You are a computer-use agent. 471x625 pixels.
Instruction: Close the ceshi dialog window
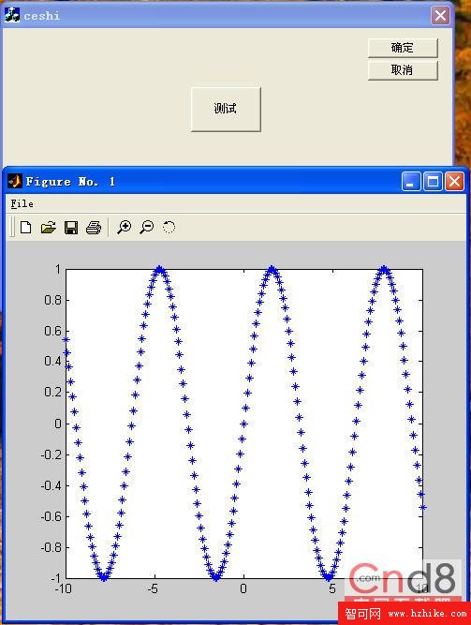[x=440, y=16]
